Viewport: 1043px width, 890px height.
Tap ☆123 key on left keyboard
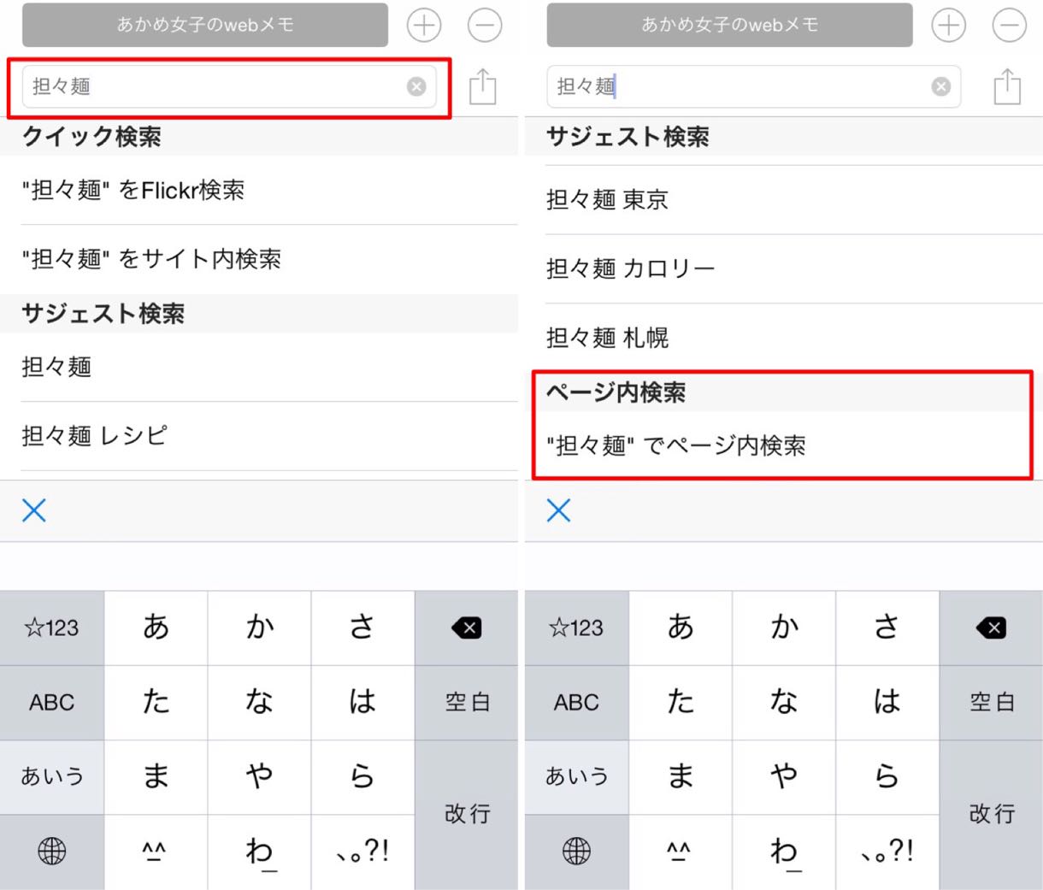52,628
